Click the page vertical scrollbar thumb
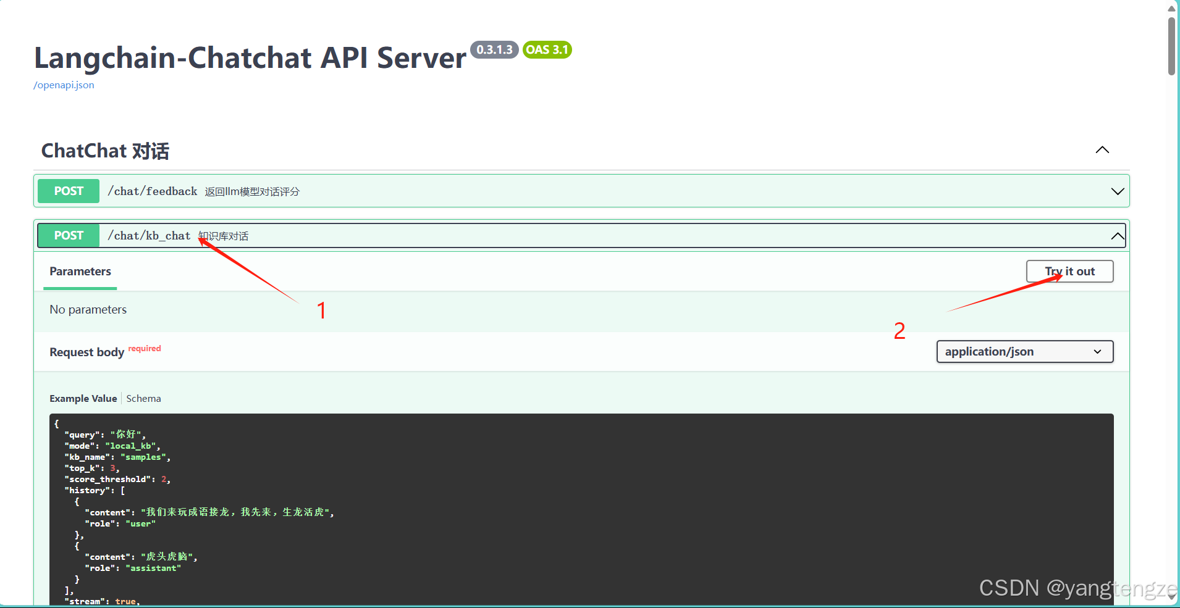 [x=1171, y=46]
